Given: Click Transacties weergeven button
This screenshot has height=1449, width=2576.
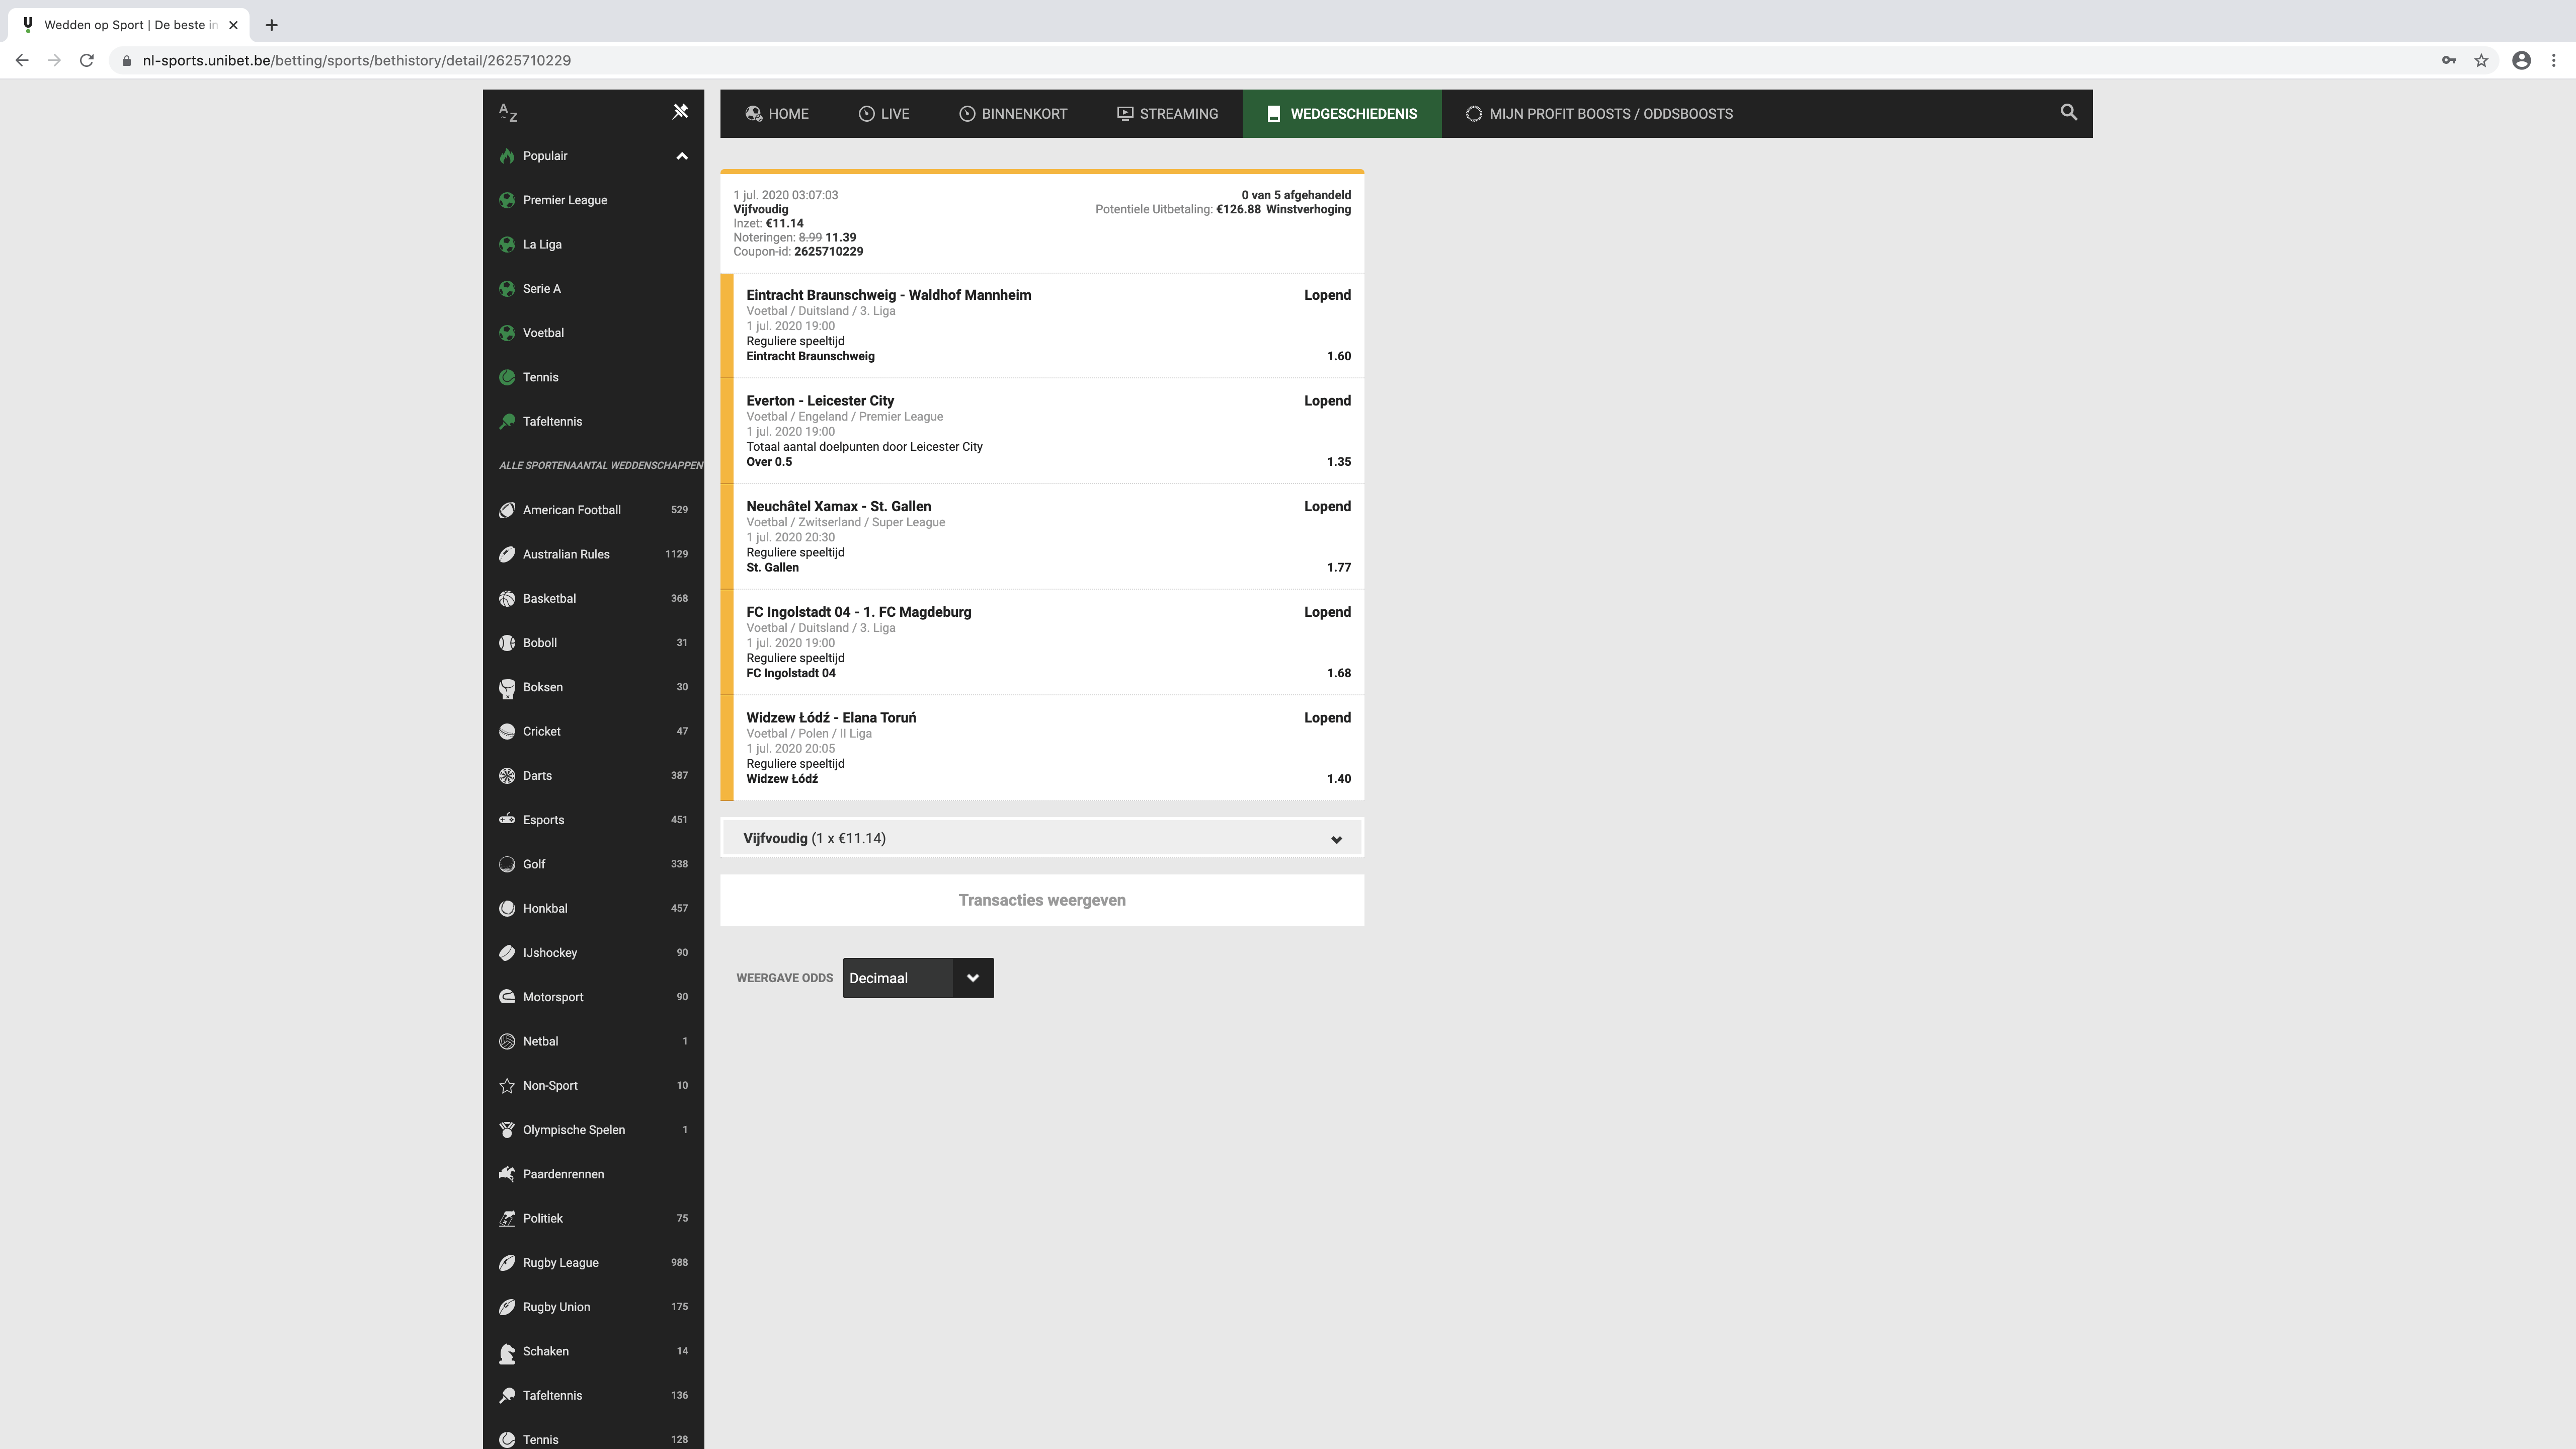Looking at the screenshot, I should [x=1041, y=900].
